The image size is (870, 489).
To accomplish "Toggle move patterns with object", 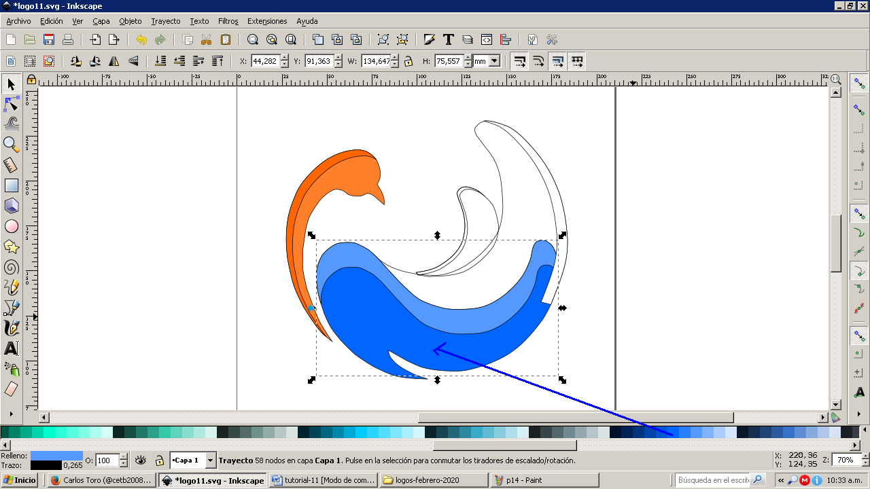I will [x=577, y=61].
